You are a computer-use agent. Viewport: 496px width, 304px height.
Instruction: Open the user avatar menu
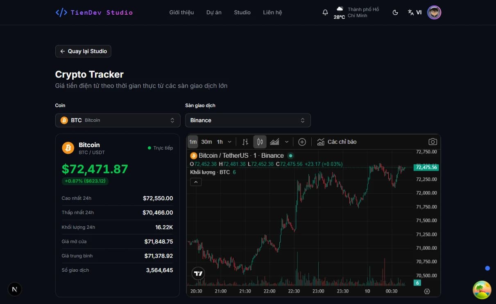434,12
